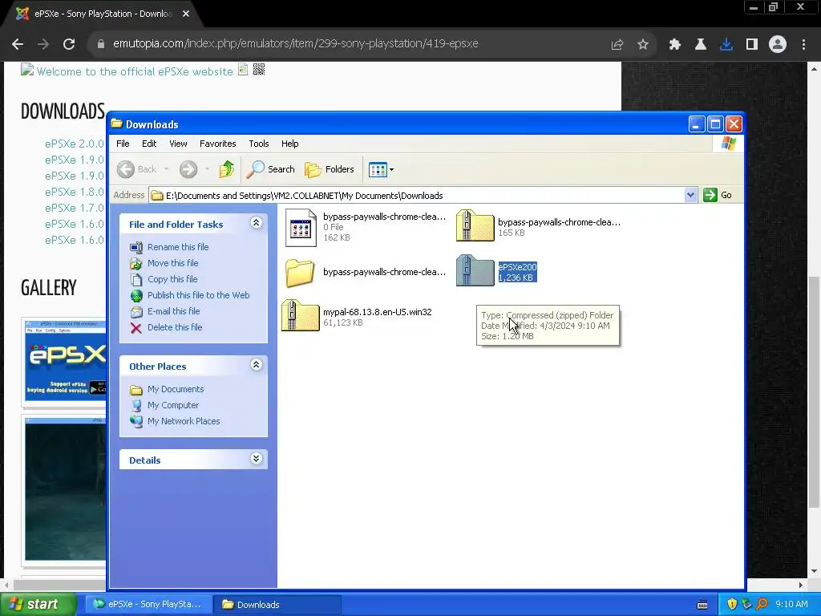Screen dimensions: 821x616
Task: Open the Favorites menu
Action: point(218,144)
